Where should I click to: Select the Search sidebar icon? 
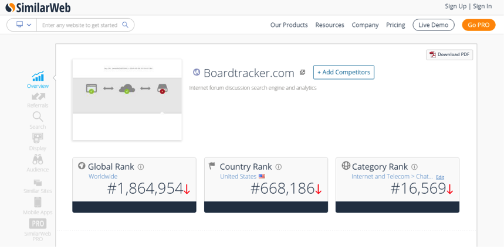pos(38,116)
